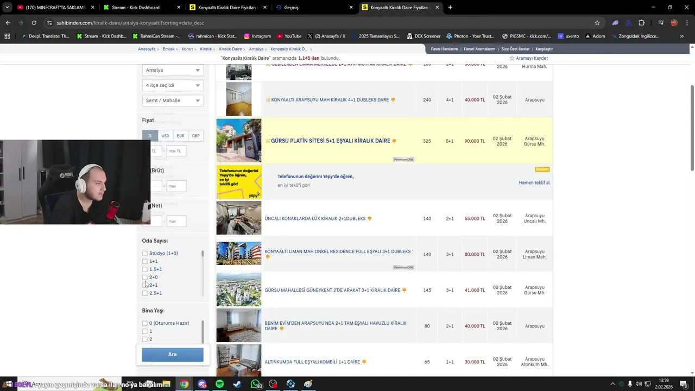The height and width of the screenshot is (391, 695).
Task: Open the DEX Screener bookmark
Action: [424, 36]
